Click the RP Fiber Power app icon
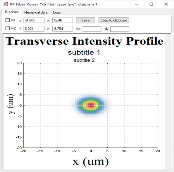174x172 pixels. coord(6,4)
